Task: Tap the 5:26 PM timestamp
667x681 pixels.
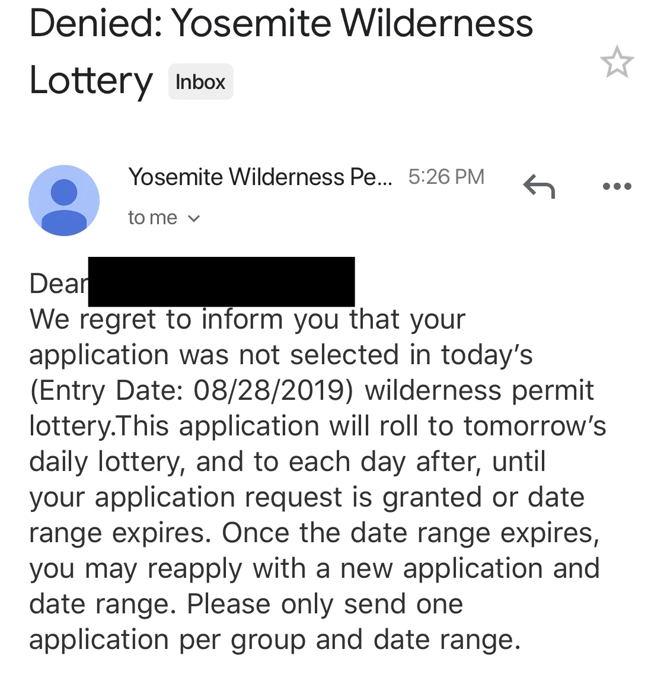Action: [x=446, y=177]
